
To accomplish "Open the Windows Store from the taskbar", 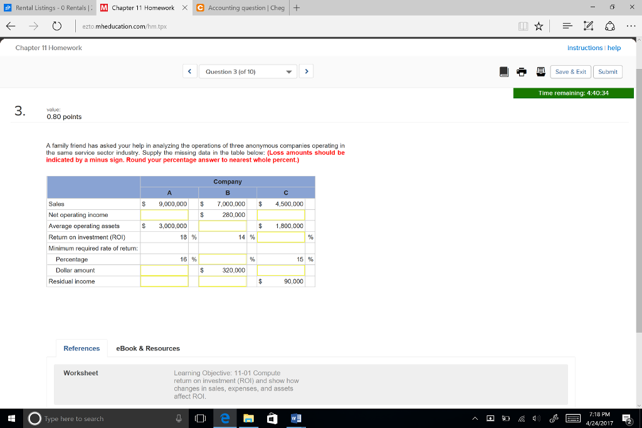I will 272,418.
